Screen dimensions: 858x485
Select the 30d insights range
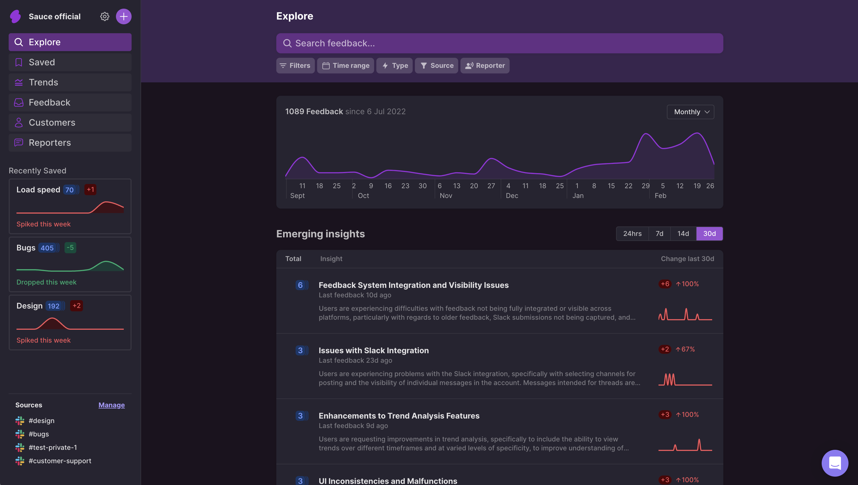click(x=709, y=233)
